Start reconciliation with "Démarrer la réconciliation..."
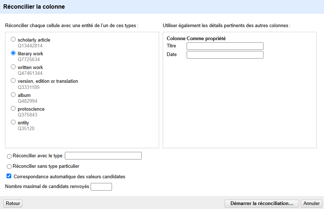The image size is (324, 209). 262,203
